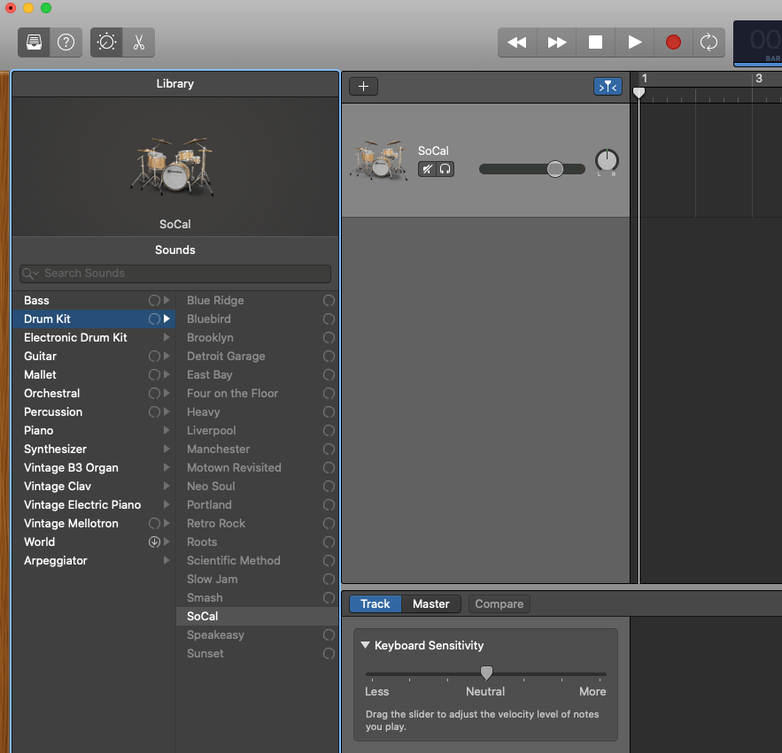
Task: Open the Quick Help question mark button
Action: [x=66, y=42]
